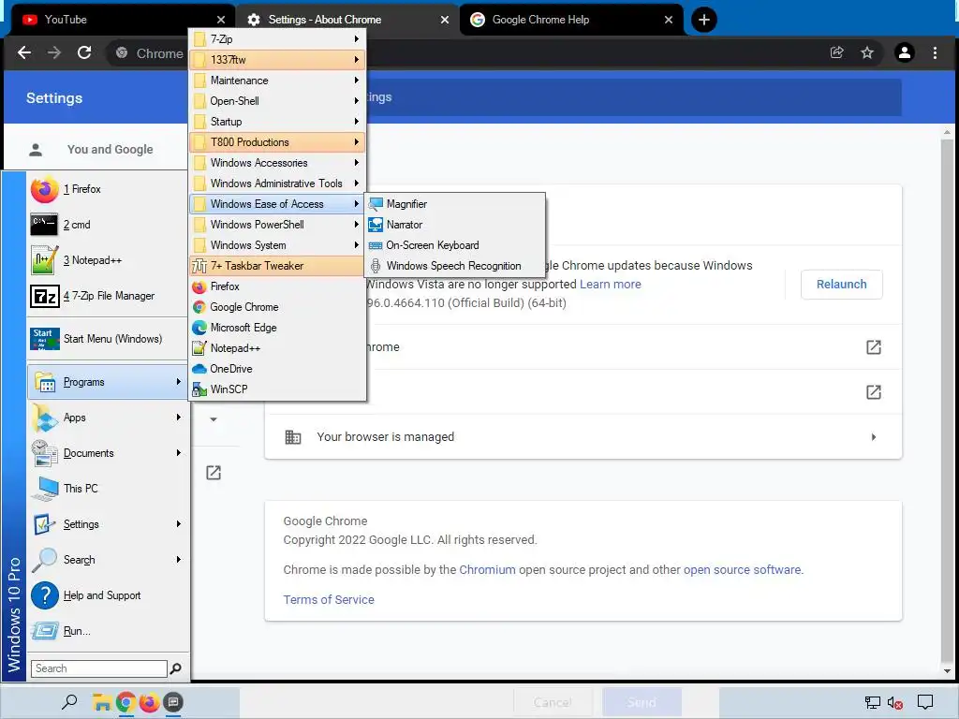Open On-Screen Keyboard
959x719 pixels.
coord(455,245)
